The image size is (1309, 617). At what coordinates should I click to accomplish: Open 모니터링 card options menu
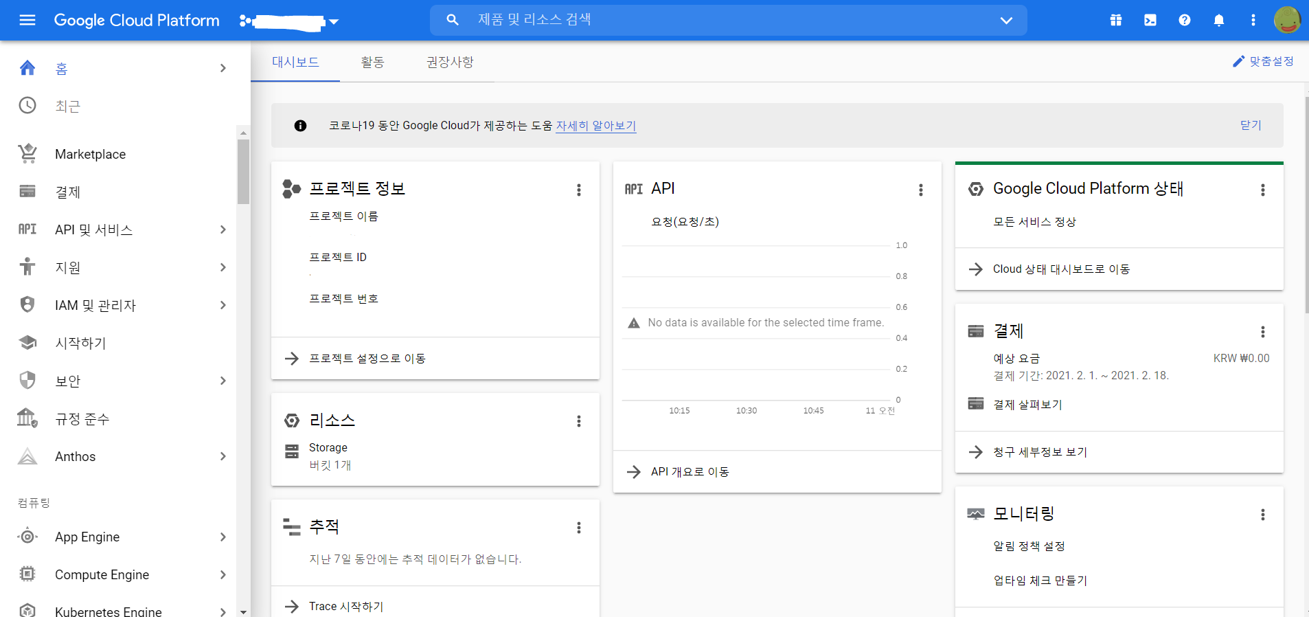(1263, 515)
